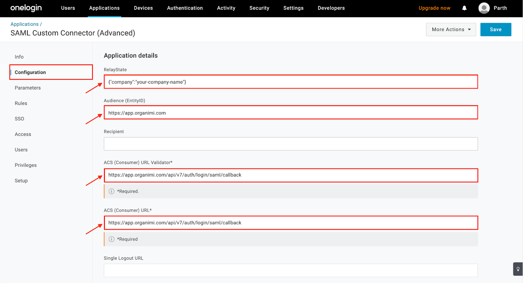Select the Rules sidebar tab

[x=21, y=103]
